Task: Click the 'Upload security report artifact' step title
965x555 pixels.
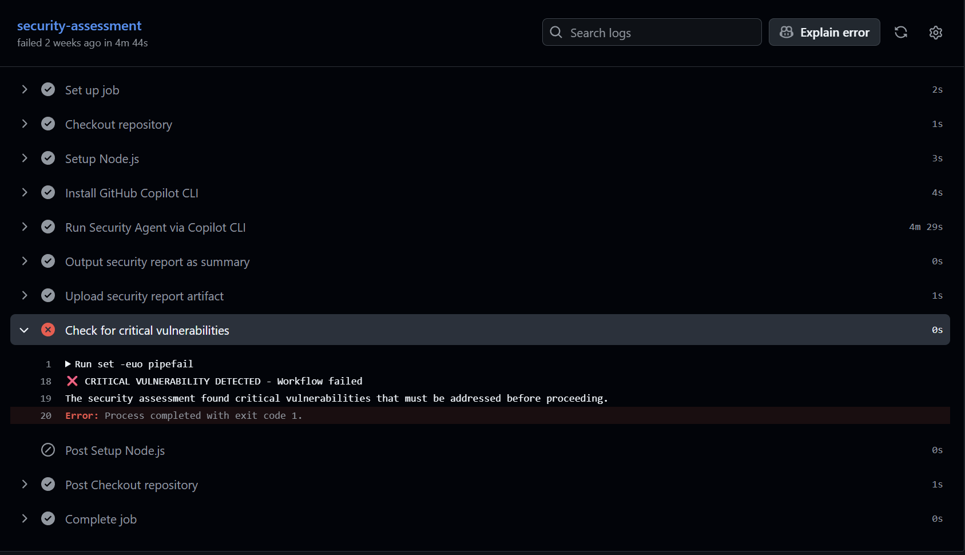Action: coord(144,296)
